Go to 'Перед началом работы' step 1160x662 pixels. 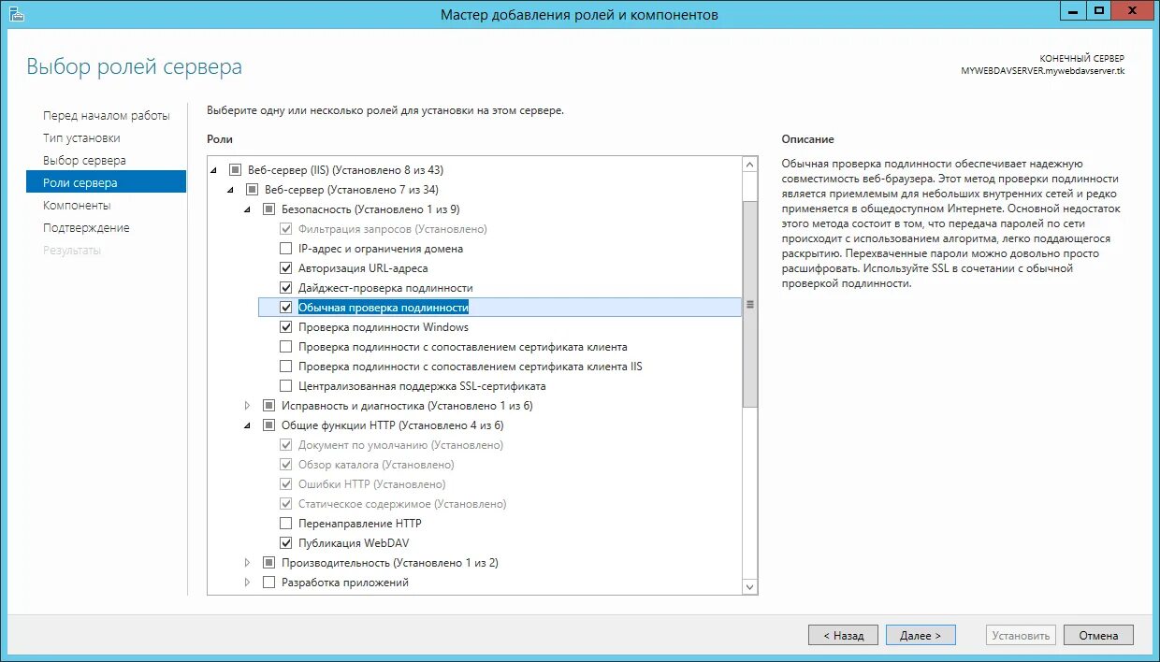pyautogui.click(x=107, y=116)
